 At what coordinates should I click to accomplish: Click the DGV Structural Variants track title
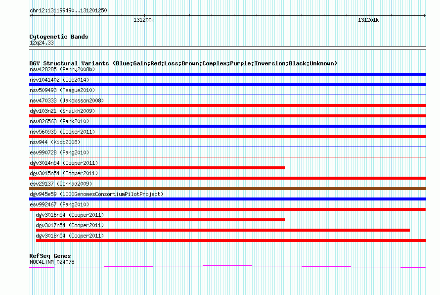183,63
